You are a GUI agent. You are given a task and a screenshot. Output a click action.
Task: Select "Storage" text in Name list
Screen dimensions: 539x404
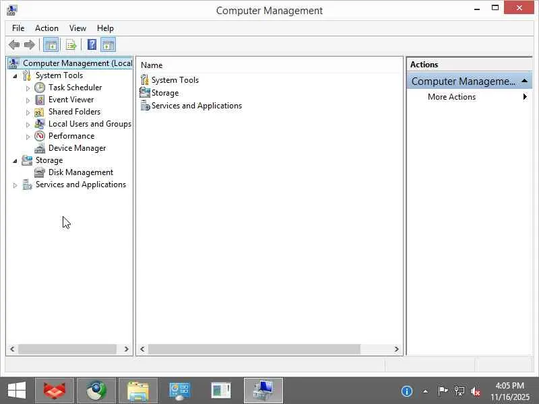coord(165,93)
